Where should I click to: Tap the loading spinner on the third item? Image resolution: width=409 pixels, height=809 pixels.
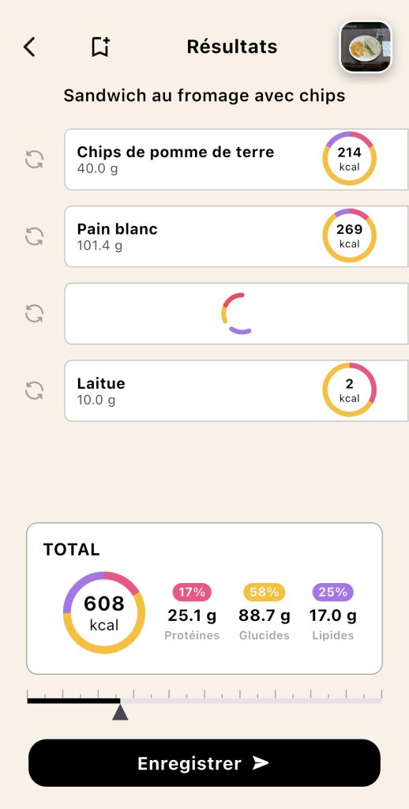pyautogui.click(x=237, y=314)
